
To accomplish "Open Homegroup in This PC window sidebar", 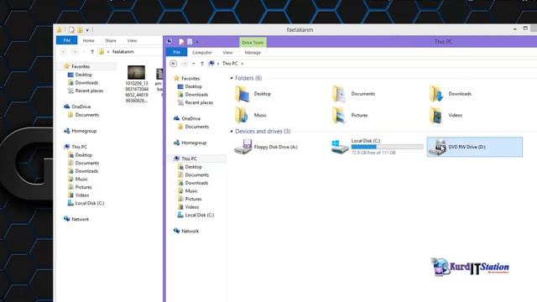I will [x=190, y=143].
